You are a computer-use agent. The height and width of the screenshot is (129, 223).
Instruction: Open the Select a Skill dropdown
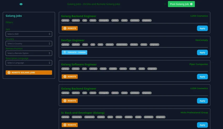pyautogui.click(x=29, y=34)
